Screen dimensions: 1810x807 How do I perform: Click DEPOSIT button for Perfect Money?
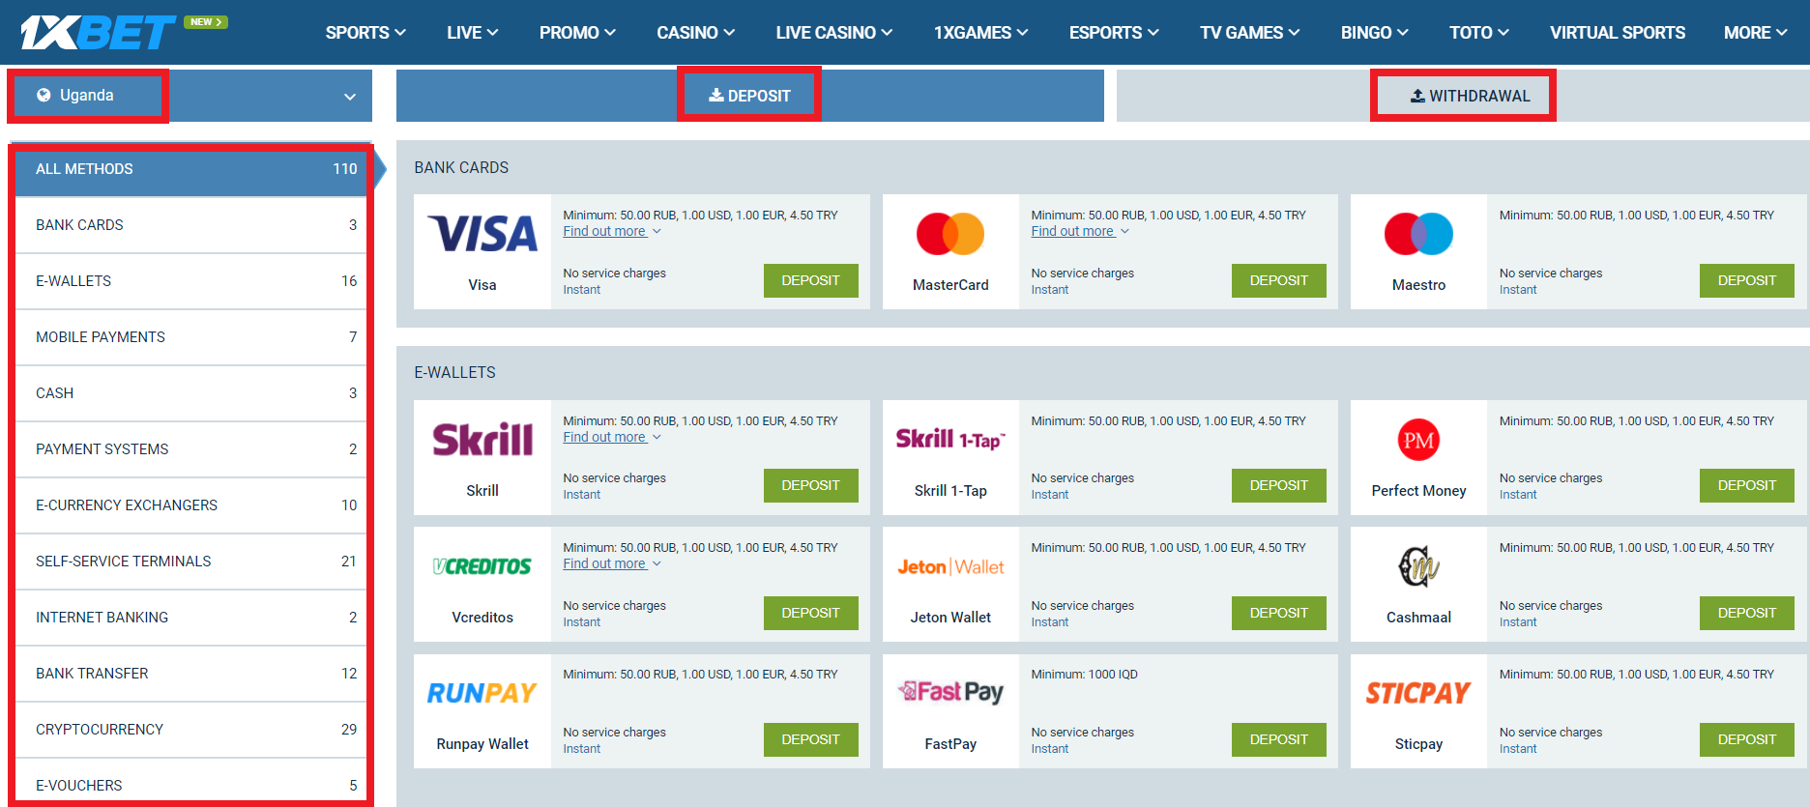pos(1746,485)
